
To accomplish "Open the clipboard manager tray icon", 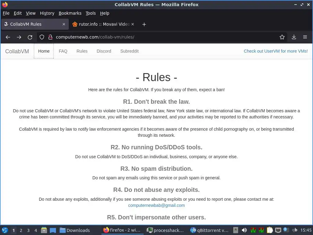I will click(270, 230).
